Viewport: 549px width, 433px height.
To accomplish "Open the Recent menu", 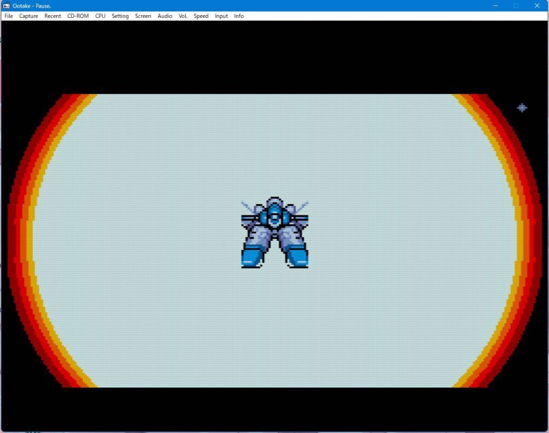I will [x=53, y=16].
